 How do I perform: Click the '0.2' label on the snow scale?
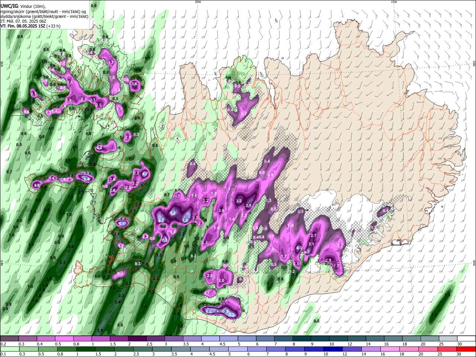3,344
